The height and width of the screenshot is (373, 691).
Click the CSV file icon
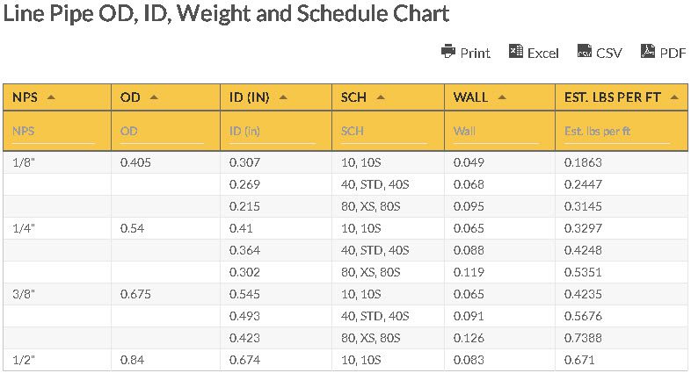click(x=585, y=52)
